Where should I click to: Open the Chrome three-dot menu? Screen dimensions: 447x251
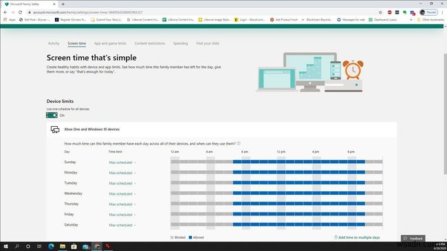coord(442,12)
